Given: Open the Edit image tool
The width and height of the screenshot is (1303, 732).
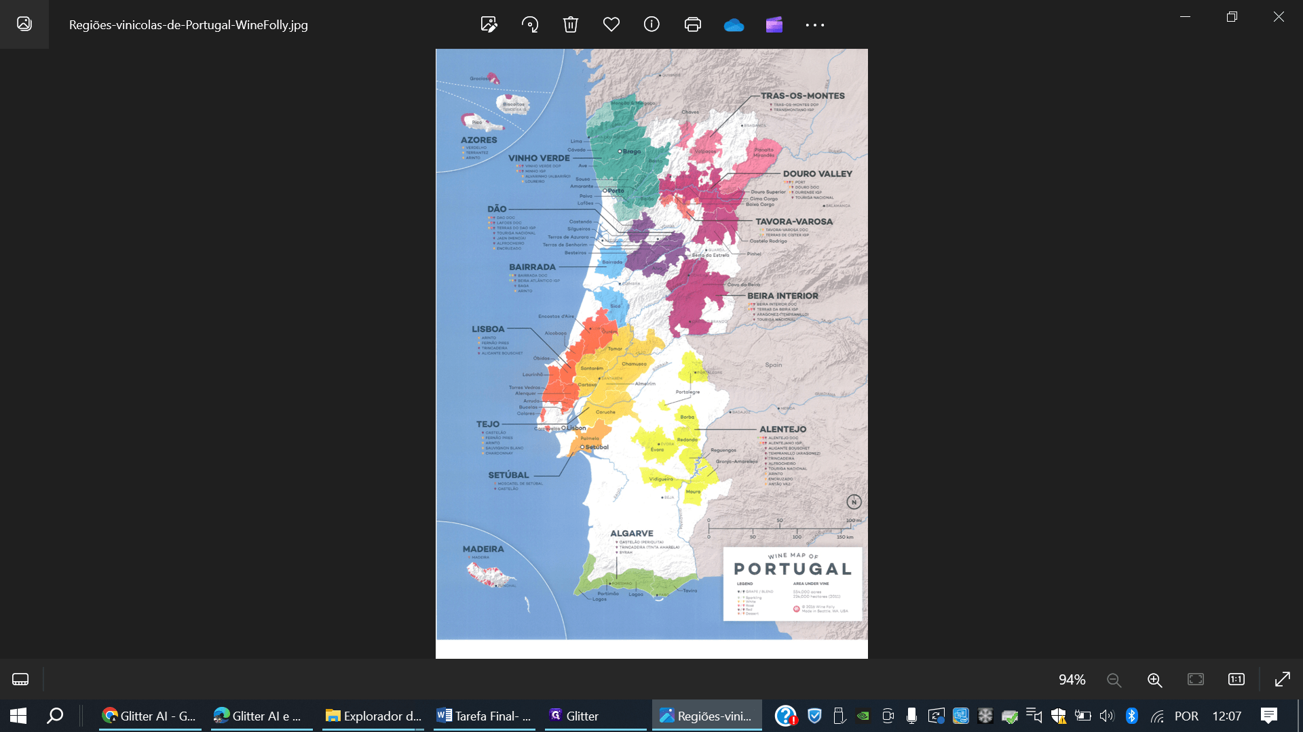Looking at the screenshot, I should pyautogui.click(x=489, y=24).
